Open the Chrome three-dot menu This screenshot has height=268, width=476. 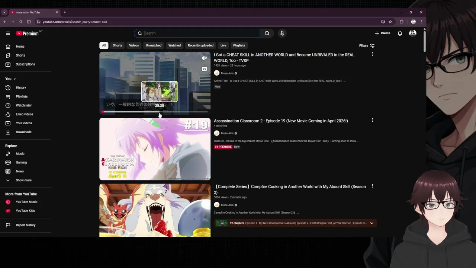(x=421, y=22)
